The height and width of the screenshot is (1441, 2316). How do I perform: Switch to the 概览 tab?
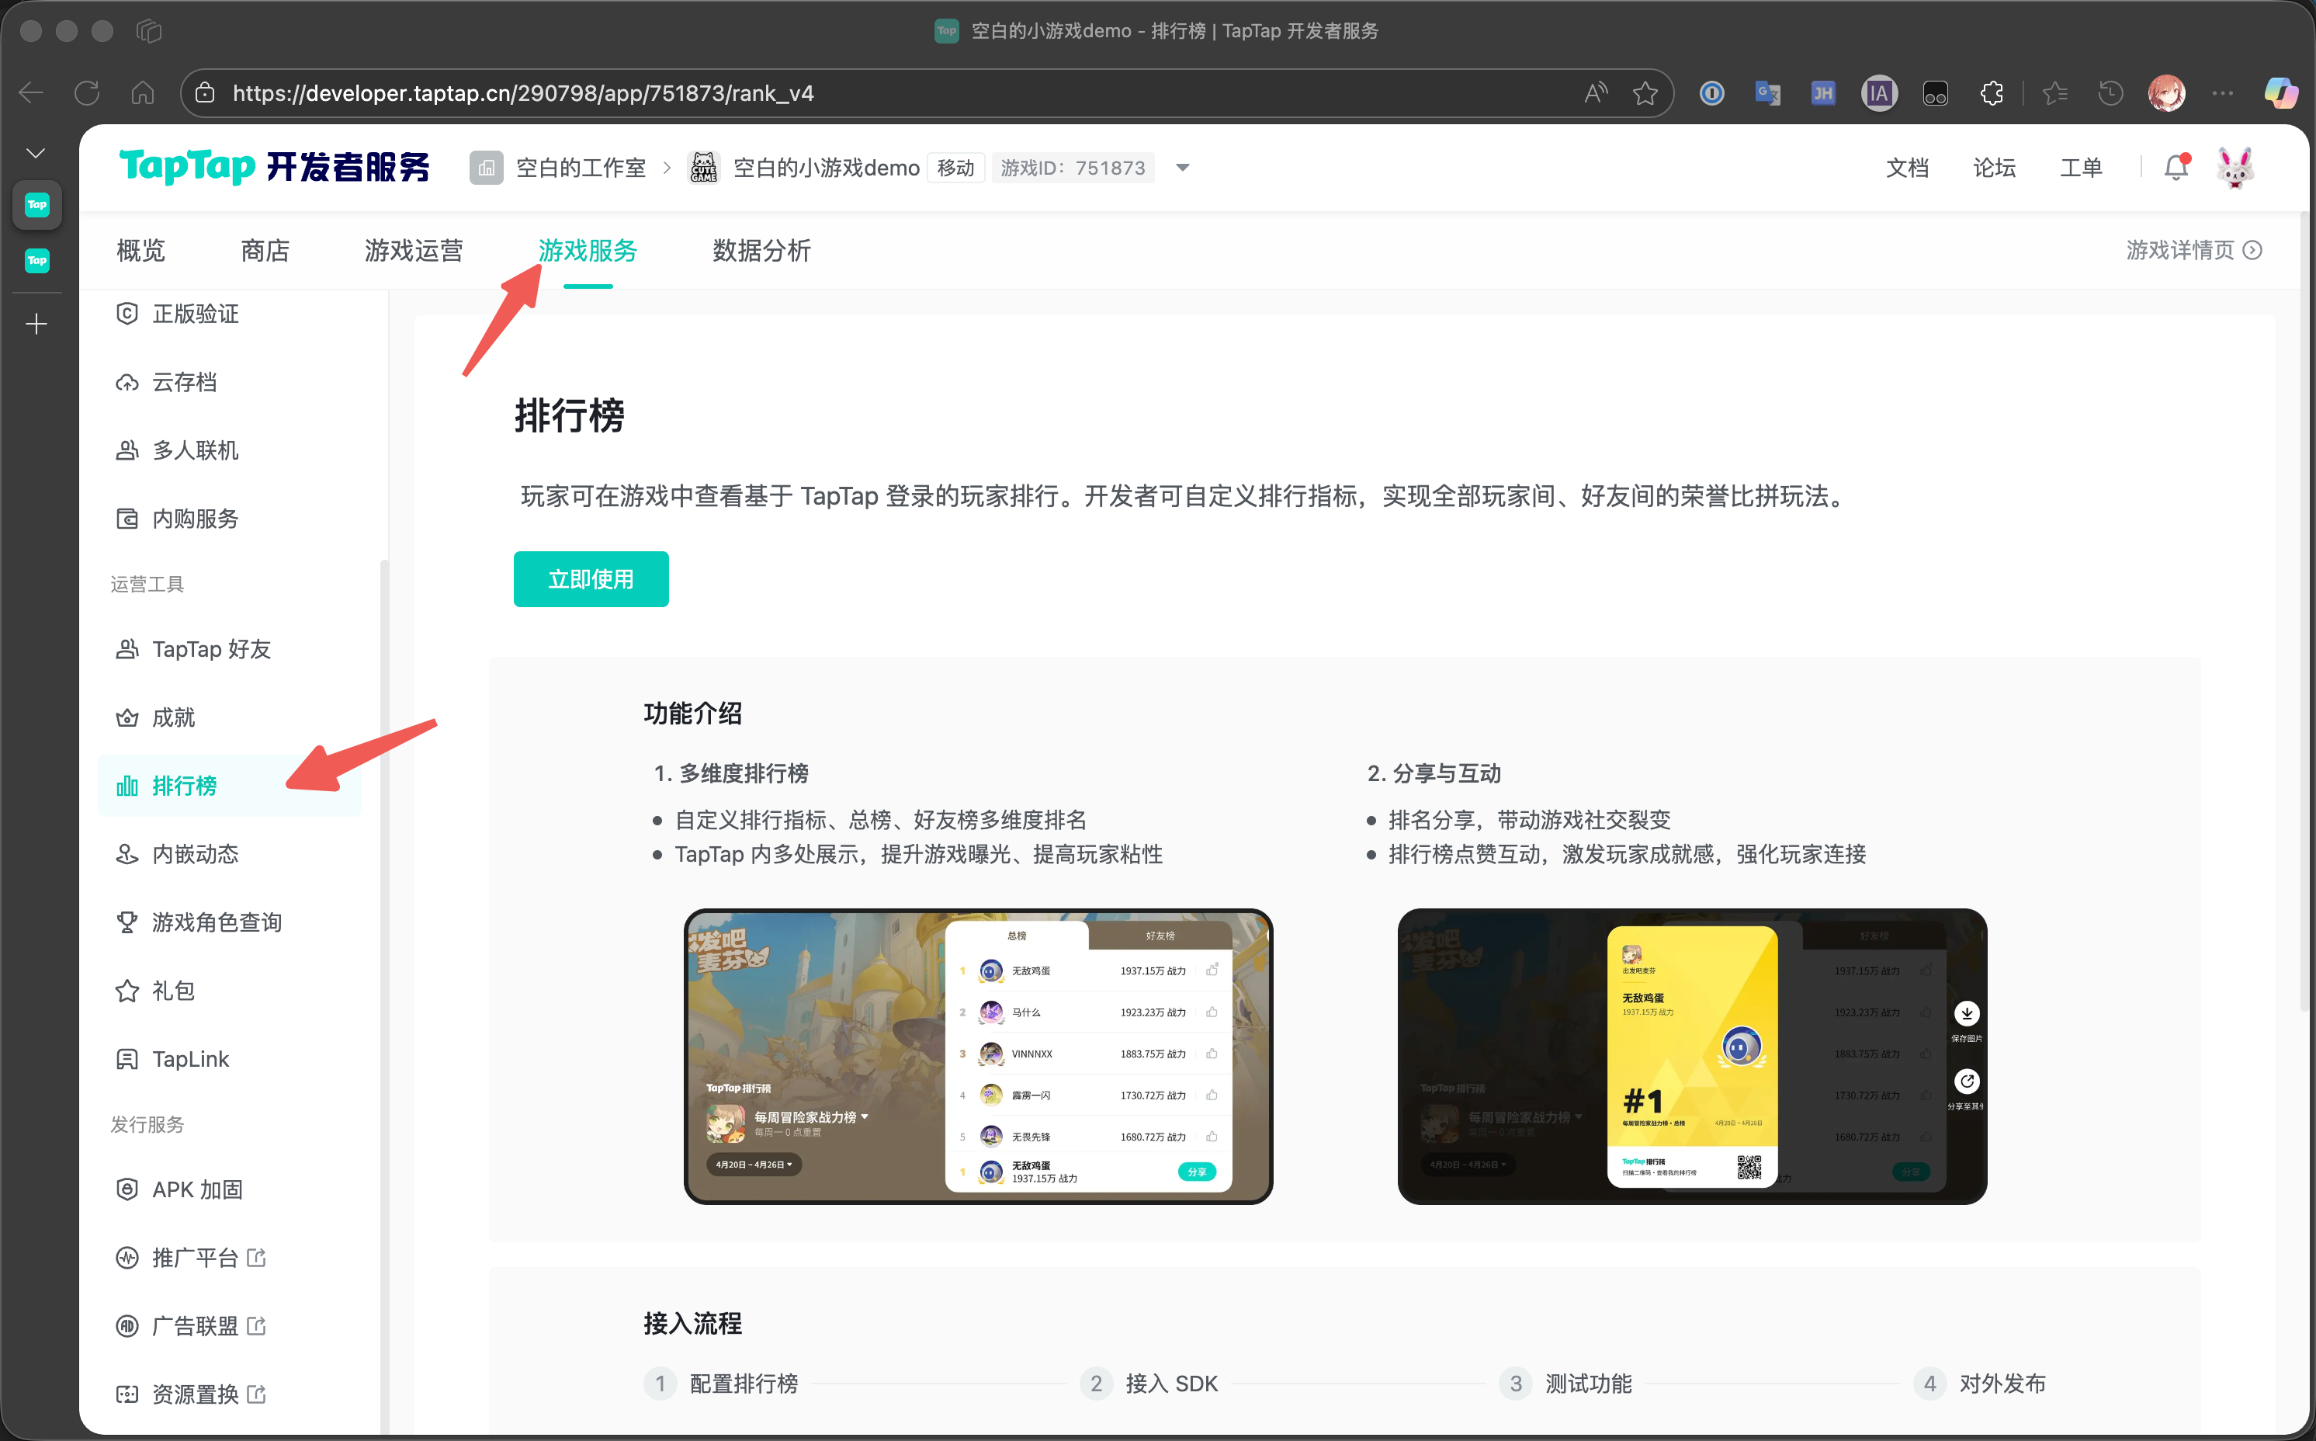coord(141,251)
